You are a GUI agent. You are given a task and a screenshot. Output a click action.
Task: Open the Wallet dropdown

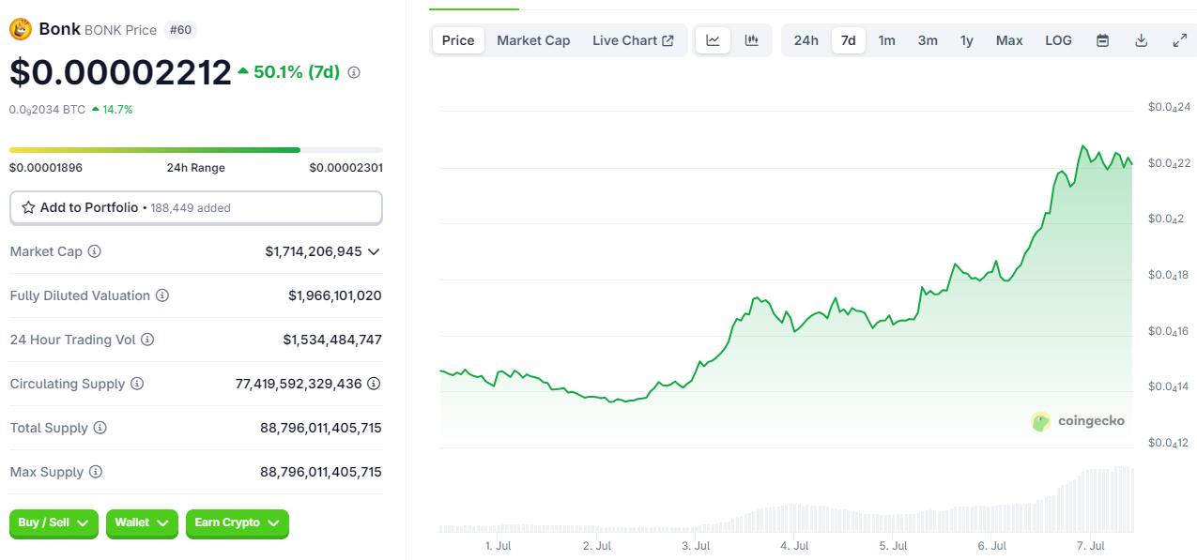pos(142,522)
